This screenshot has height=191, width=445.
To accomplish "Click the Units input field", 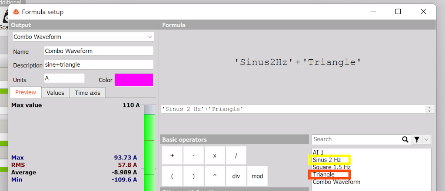I will tap(64, 78).
